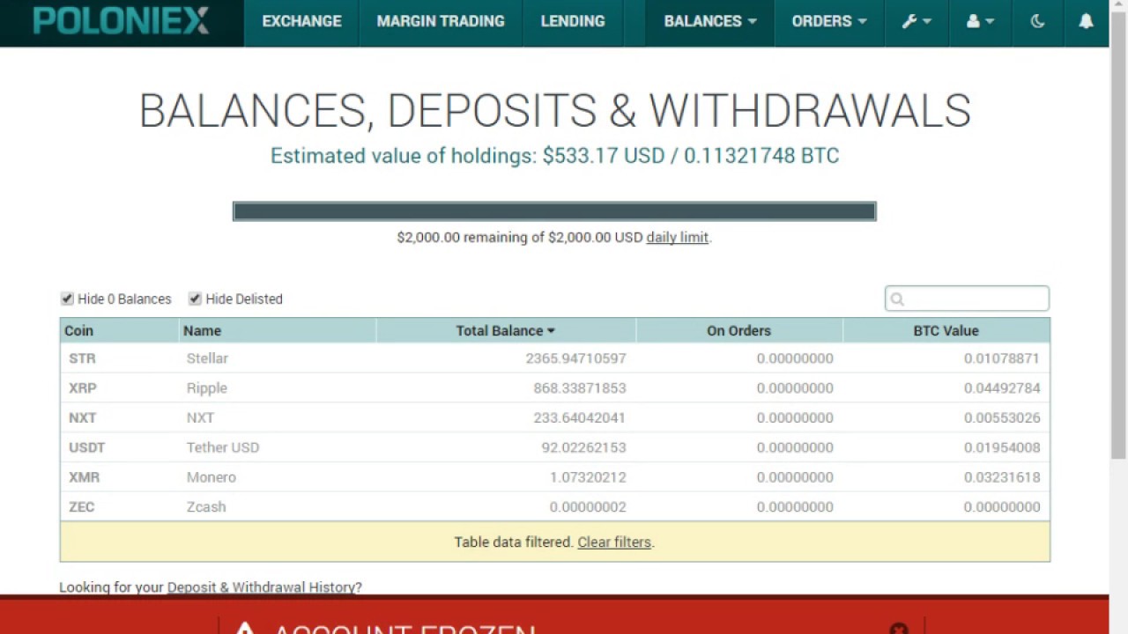Select the XRP coin row
The image size is (1128, 634).
click(554, 387)
